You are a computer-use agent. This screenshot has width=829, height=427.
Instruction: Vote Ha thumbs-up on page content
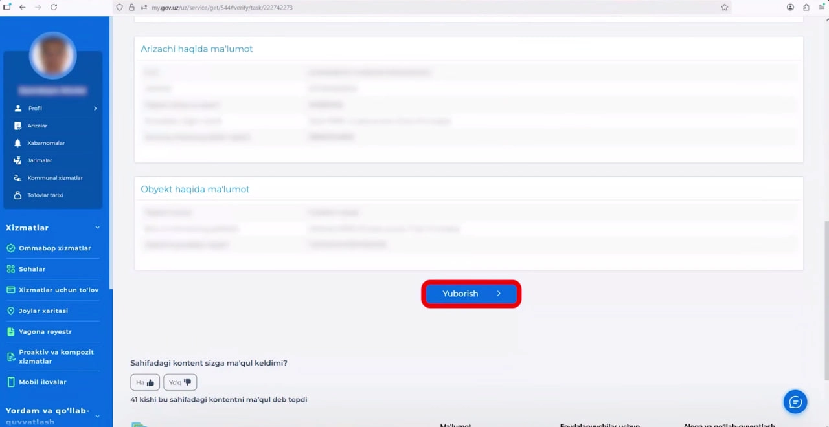pyautogui.click(x=145, y=382)
